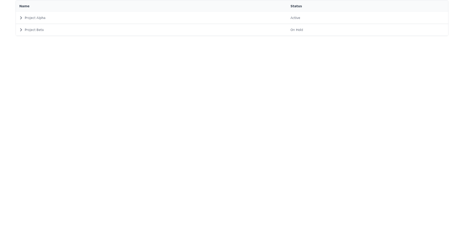Select the Project Alpha table row
This screenshot has height=244, width=464.
click(x=155, y=18)
